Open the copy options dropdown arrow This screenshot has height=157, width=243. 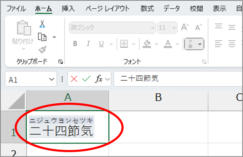tap(54, 37)
